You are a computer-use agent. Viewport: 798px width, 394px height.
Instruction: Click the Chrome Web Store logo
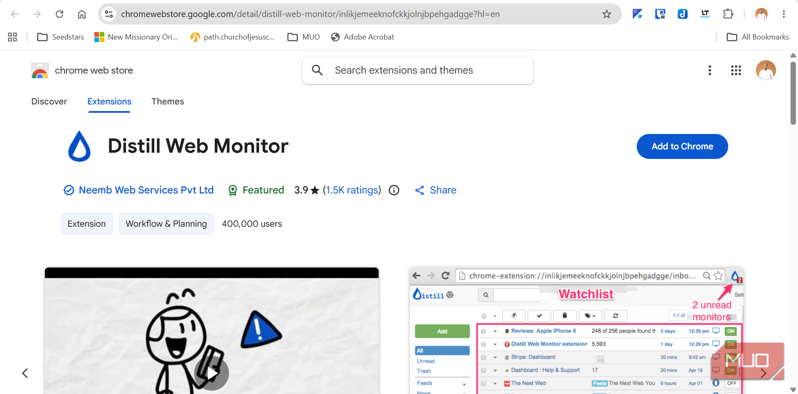pos(40,71)
